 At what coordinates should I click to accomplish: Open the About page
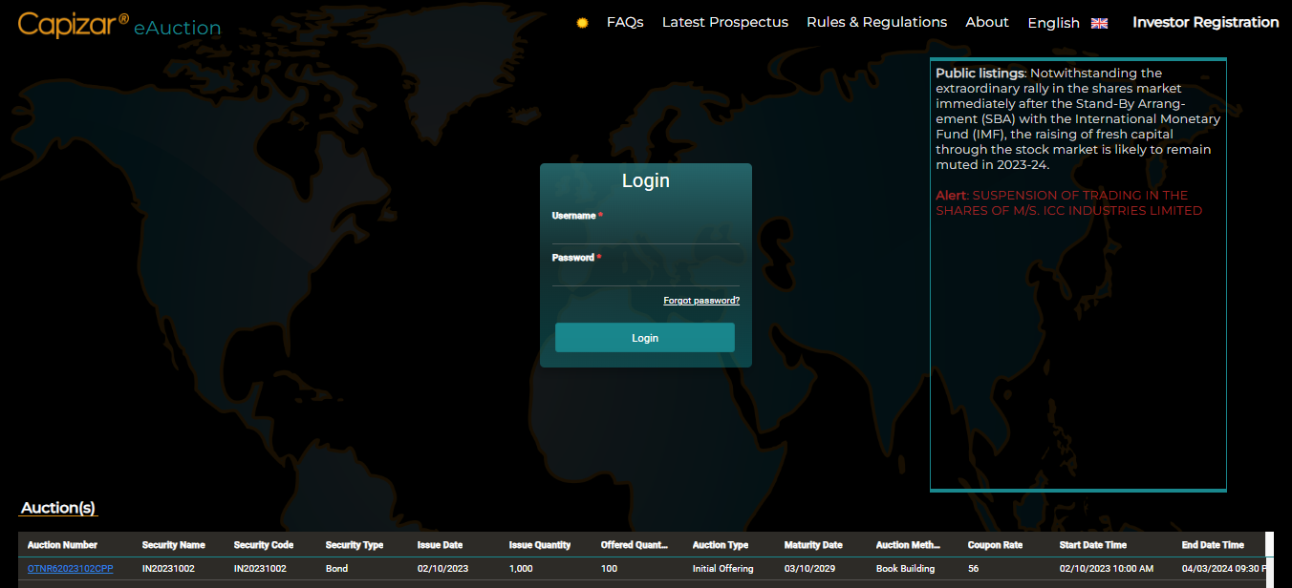point(987,21)
